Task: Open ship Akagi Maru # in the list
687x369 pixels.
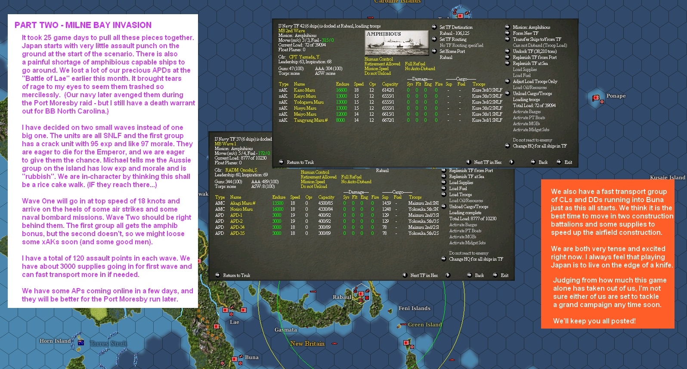Action: (x=243, y=203)
